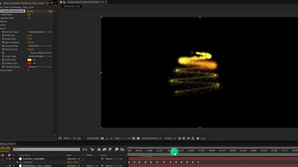Open the viewer magnification dropdown

coord(69,139)
